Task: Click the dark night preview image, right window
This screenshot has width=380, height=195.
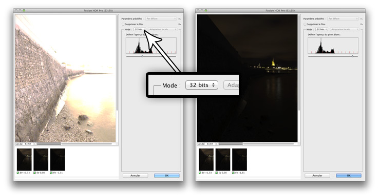Action: point(247,78)
